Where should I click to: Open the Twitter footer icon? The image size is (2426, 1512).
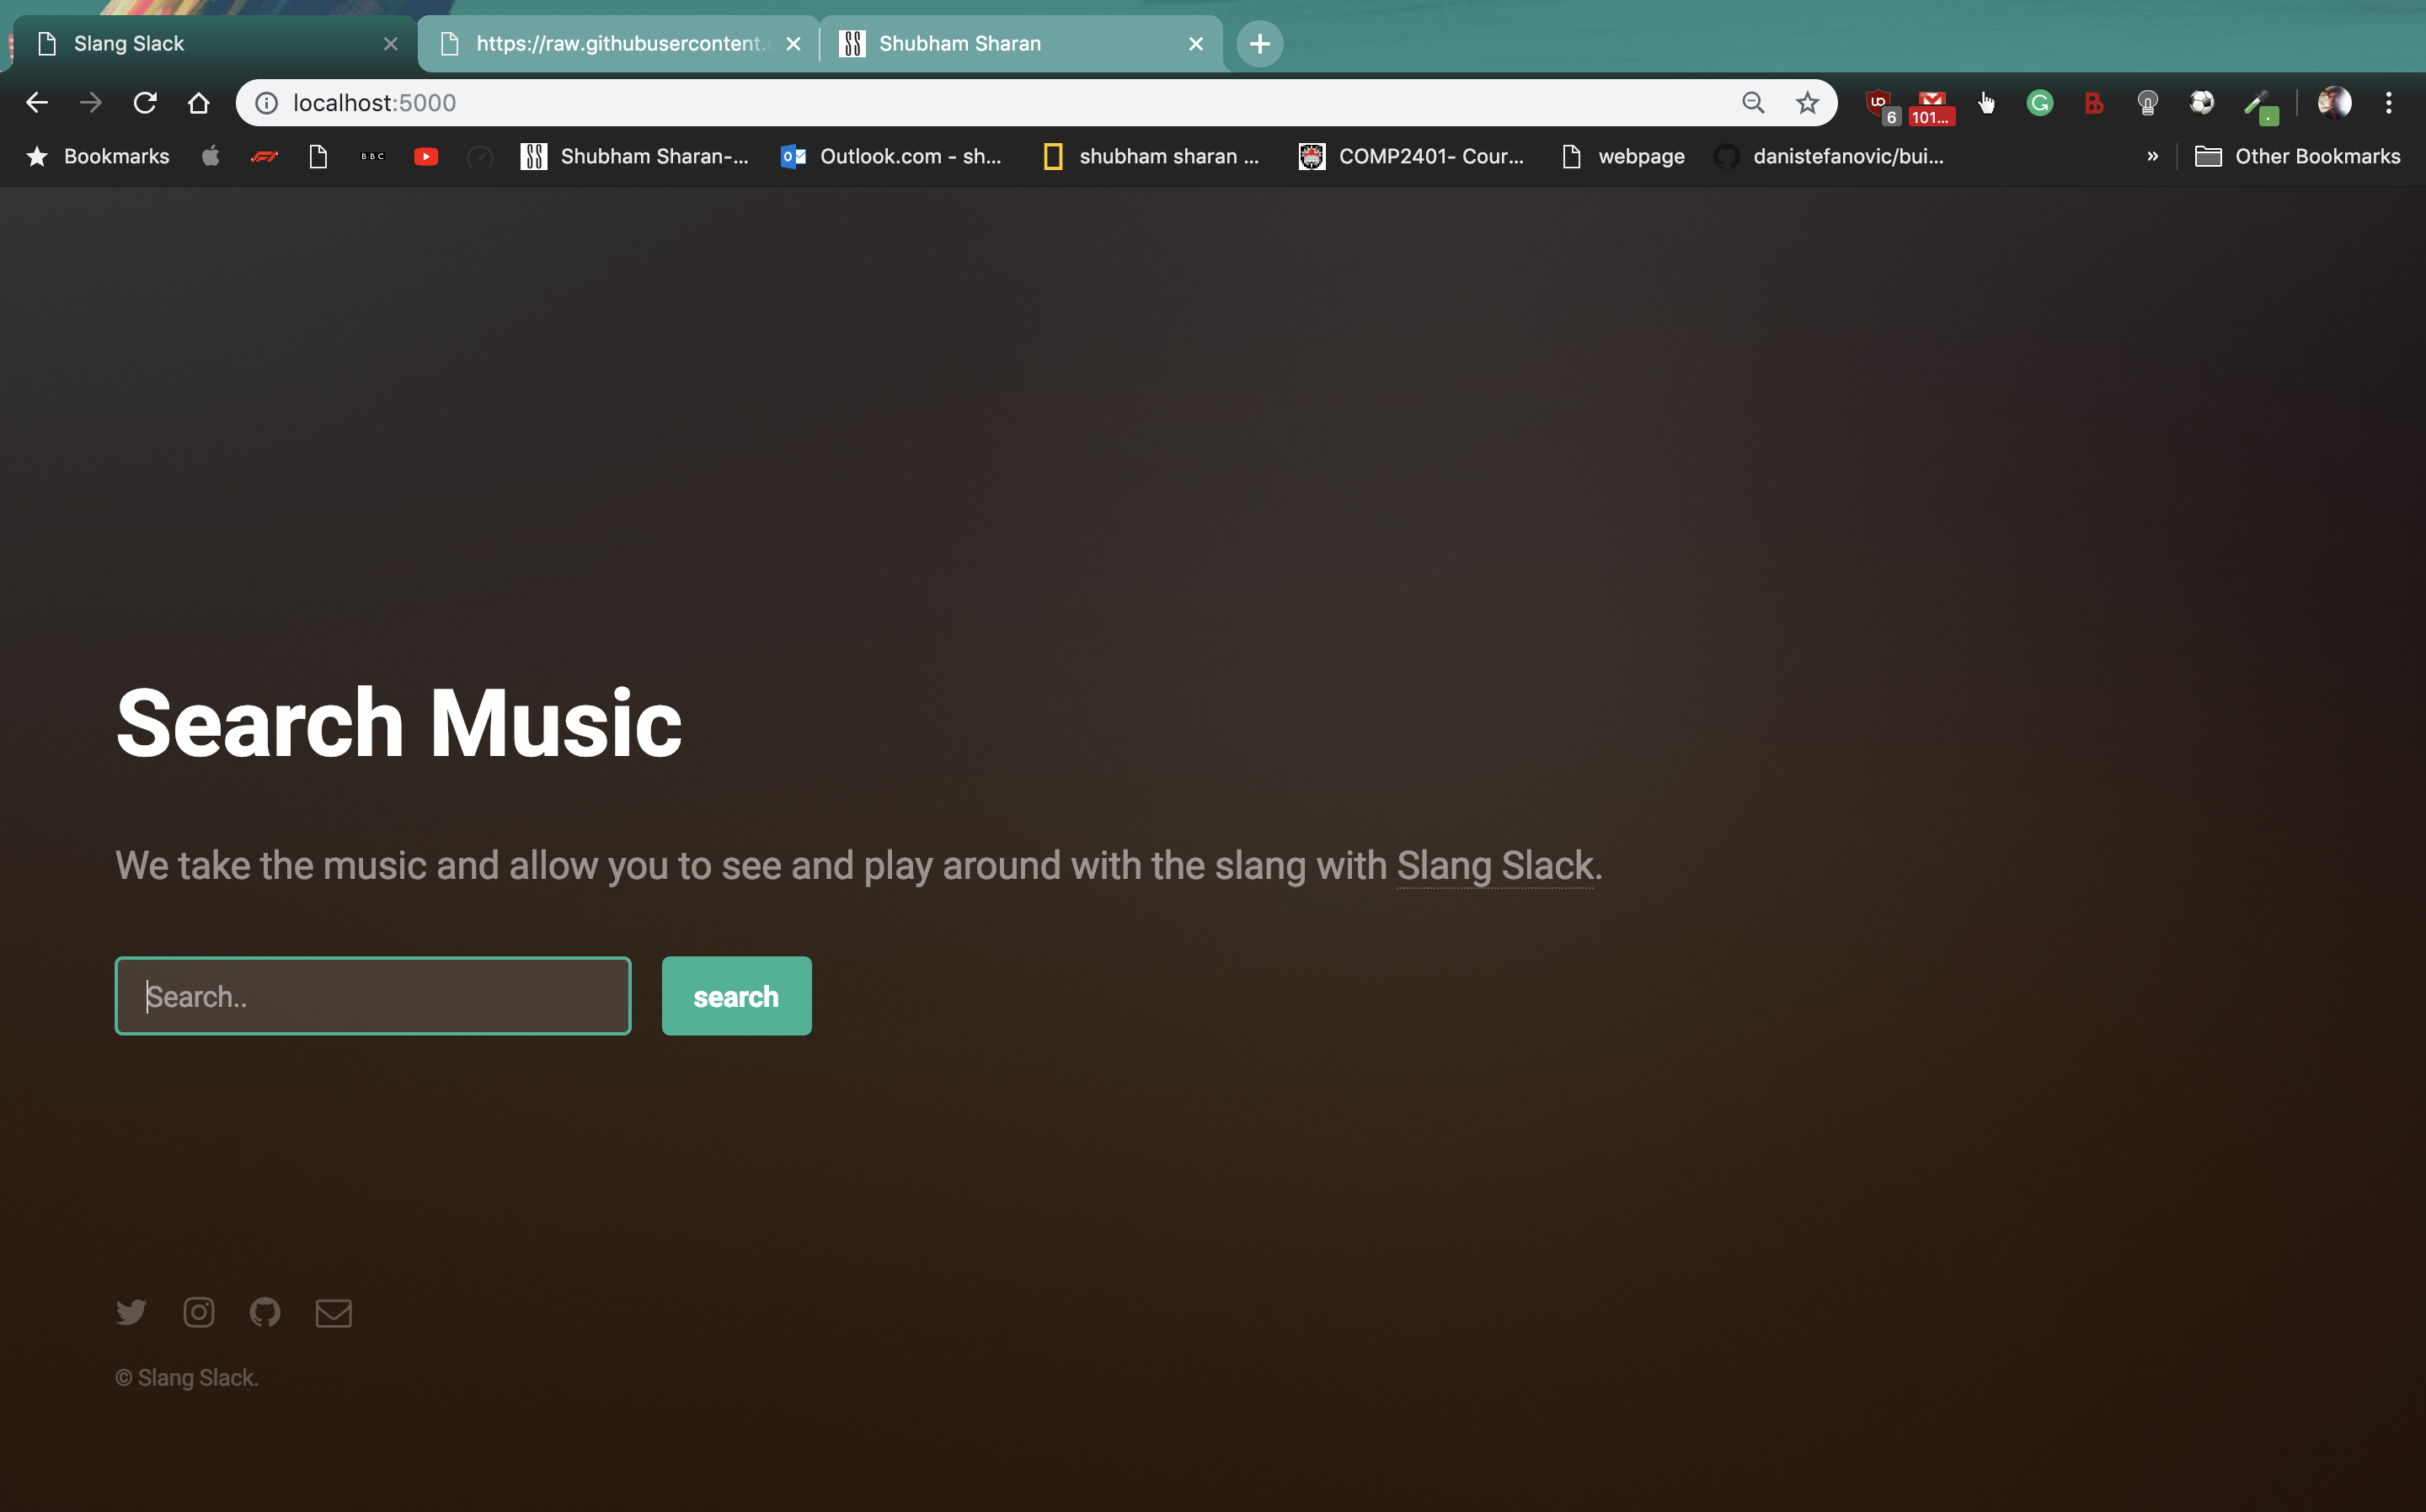tap(131, 1312)
